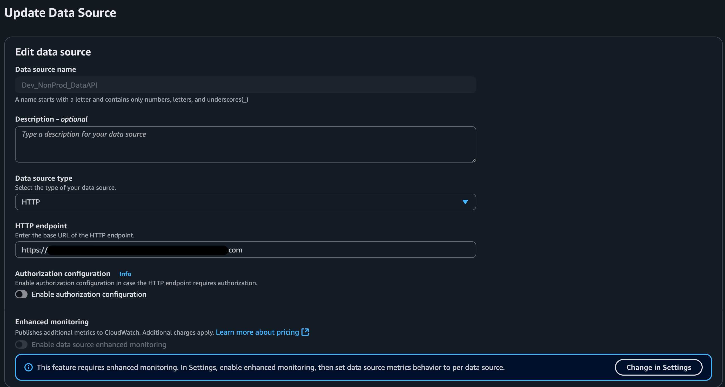Screen dimensions: 725x387
Task: Click the info circle icon in monitoring alert
Action: 28,367
